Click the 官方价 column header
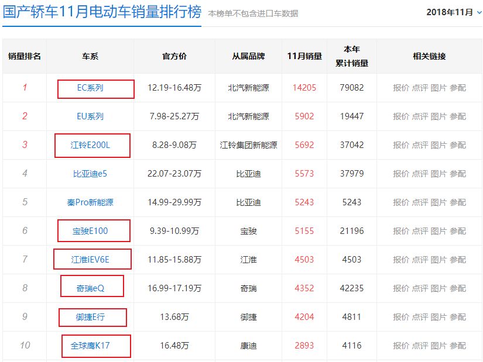483x362 pixels. (174, 56)
